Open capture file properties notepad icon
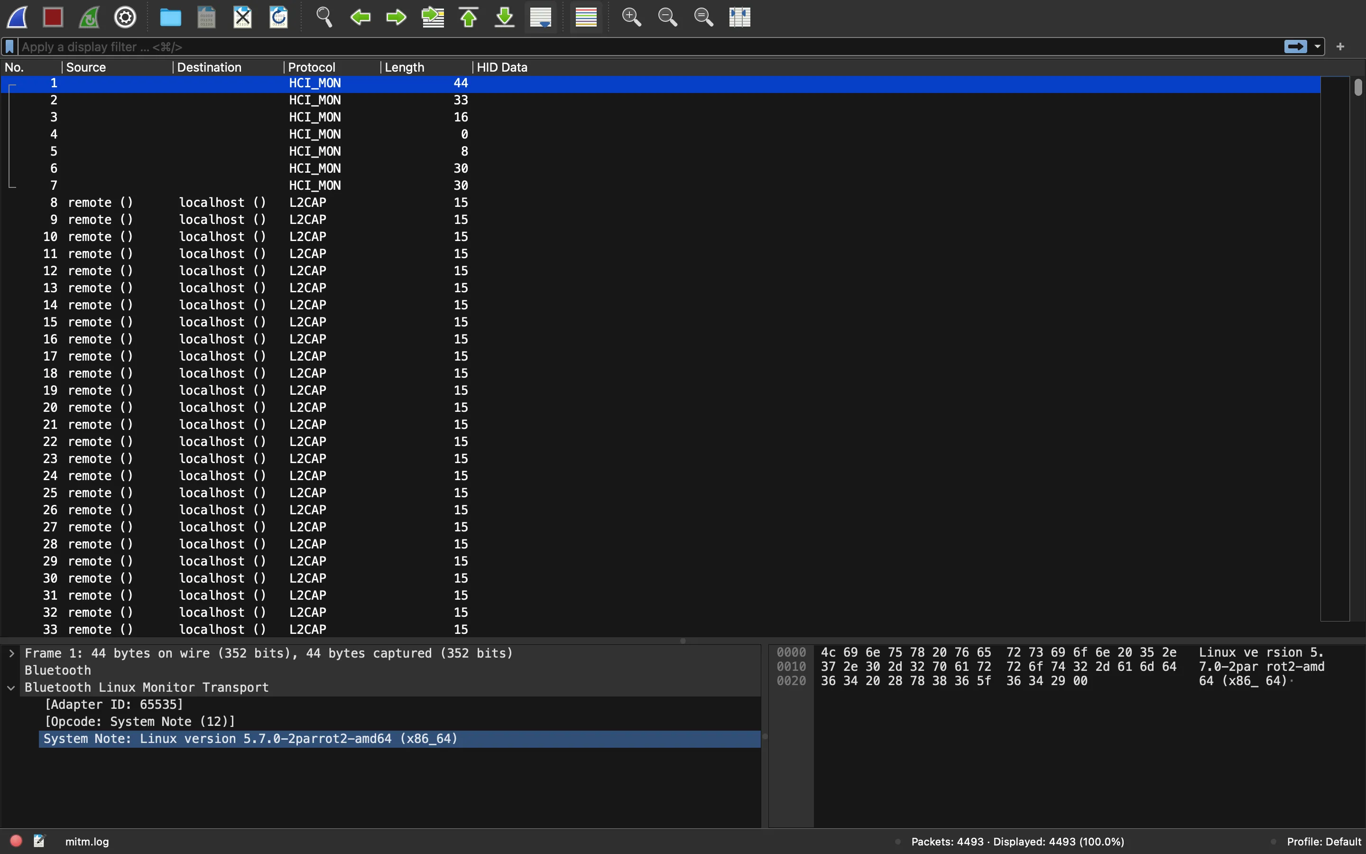 click(x=39, y=841)
